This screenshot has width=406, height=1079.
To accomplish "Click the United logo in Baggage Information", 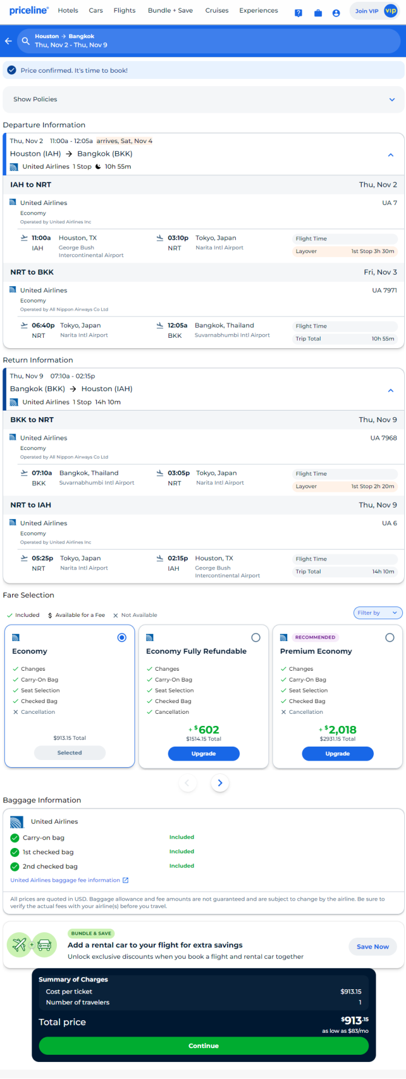I will coord(17,822).
